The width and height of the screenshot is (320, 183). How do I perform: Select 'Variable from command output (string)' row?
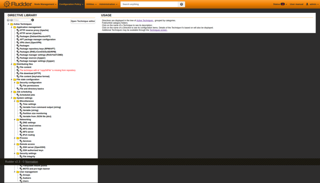(42, 107)
